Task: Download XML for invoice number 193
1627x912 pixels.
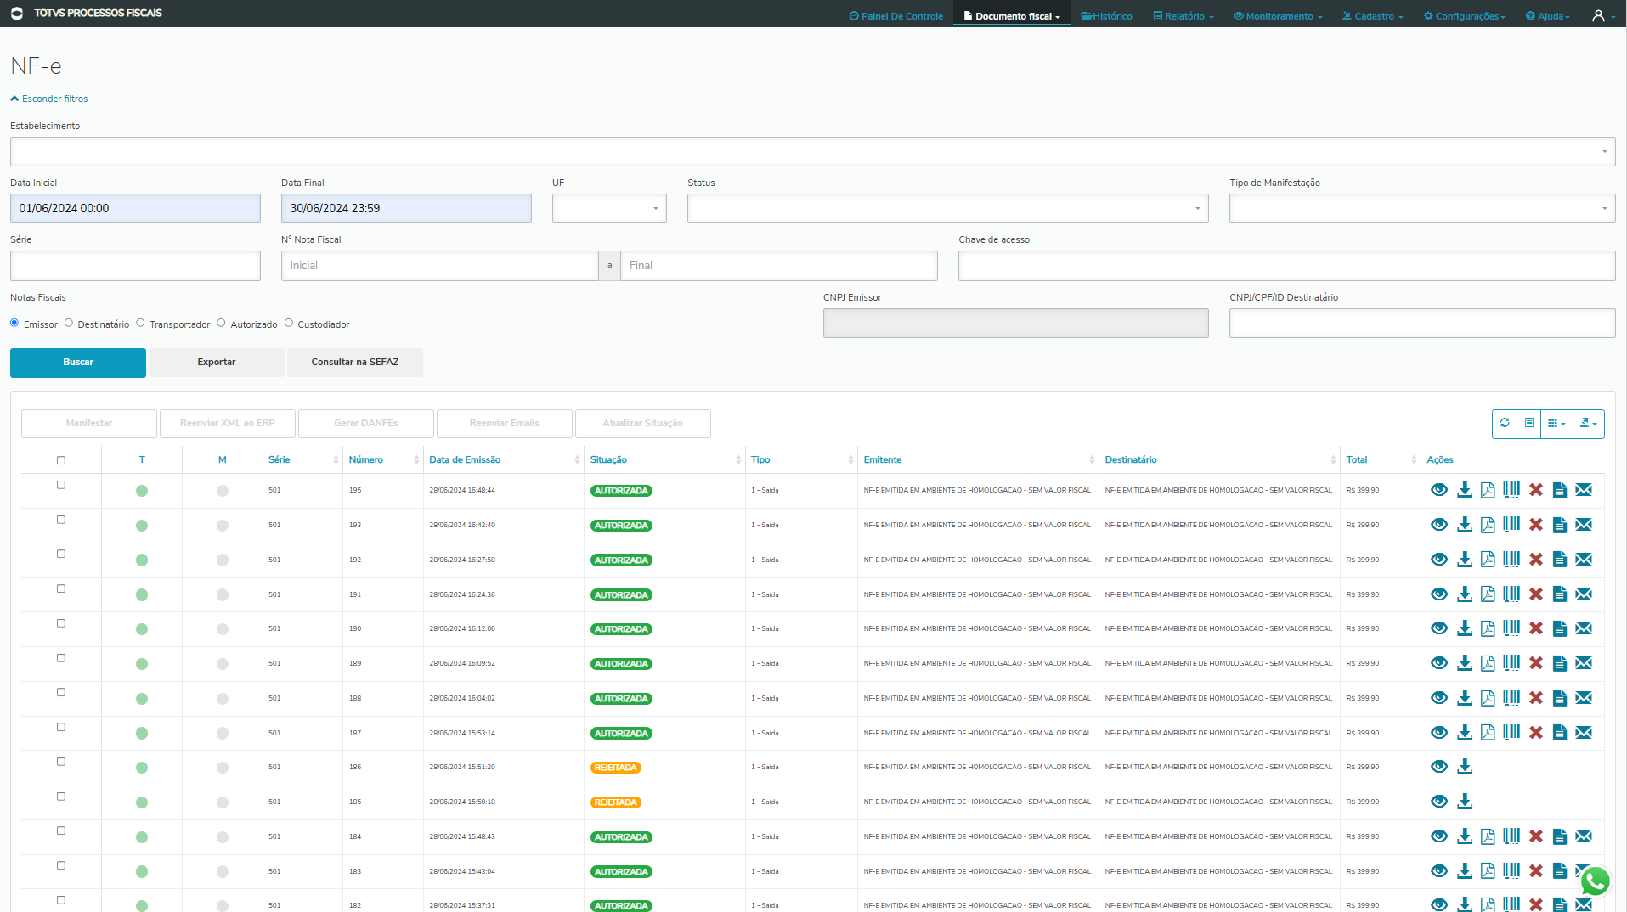Action: coord(1464,525)
